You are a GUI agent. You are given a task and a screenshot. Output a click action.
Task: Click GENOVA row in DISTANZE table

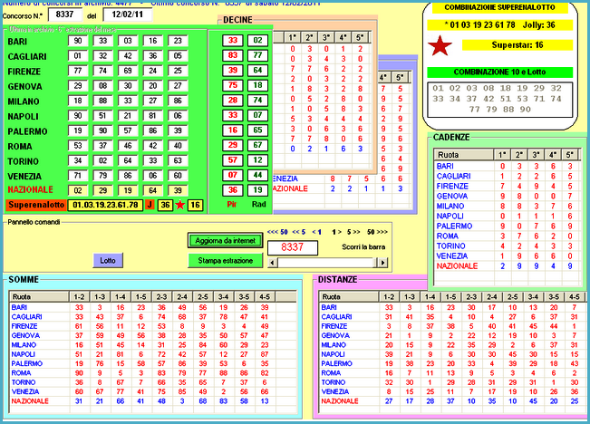(452, 335)
